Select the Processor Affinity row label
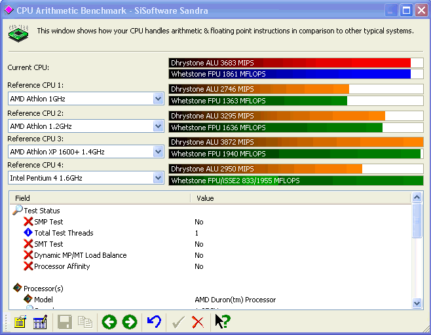 click(x=62, y=266)
